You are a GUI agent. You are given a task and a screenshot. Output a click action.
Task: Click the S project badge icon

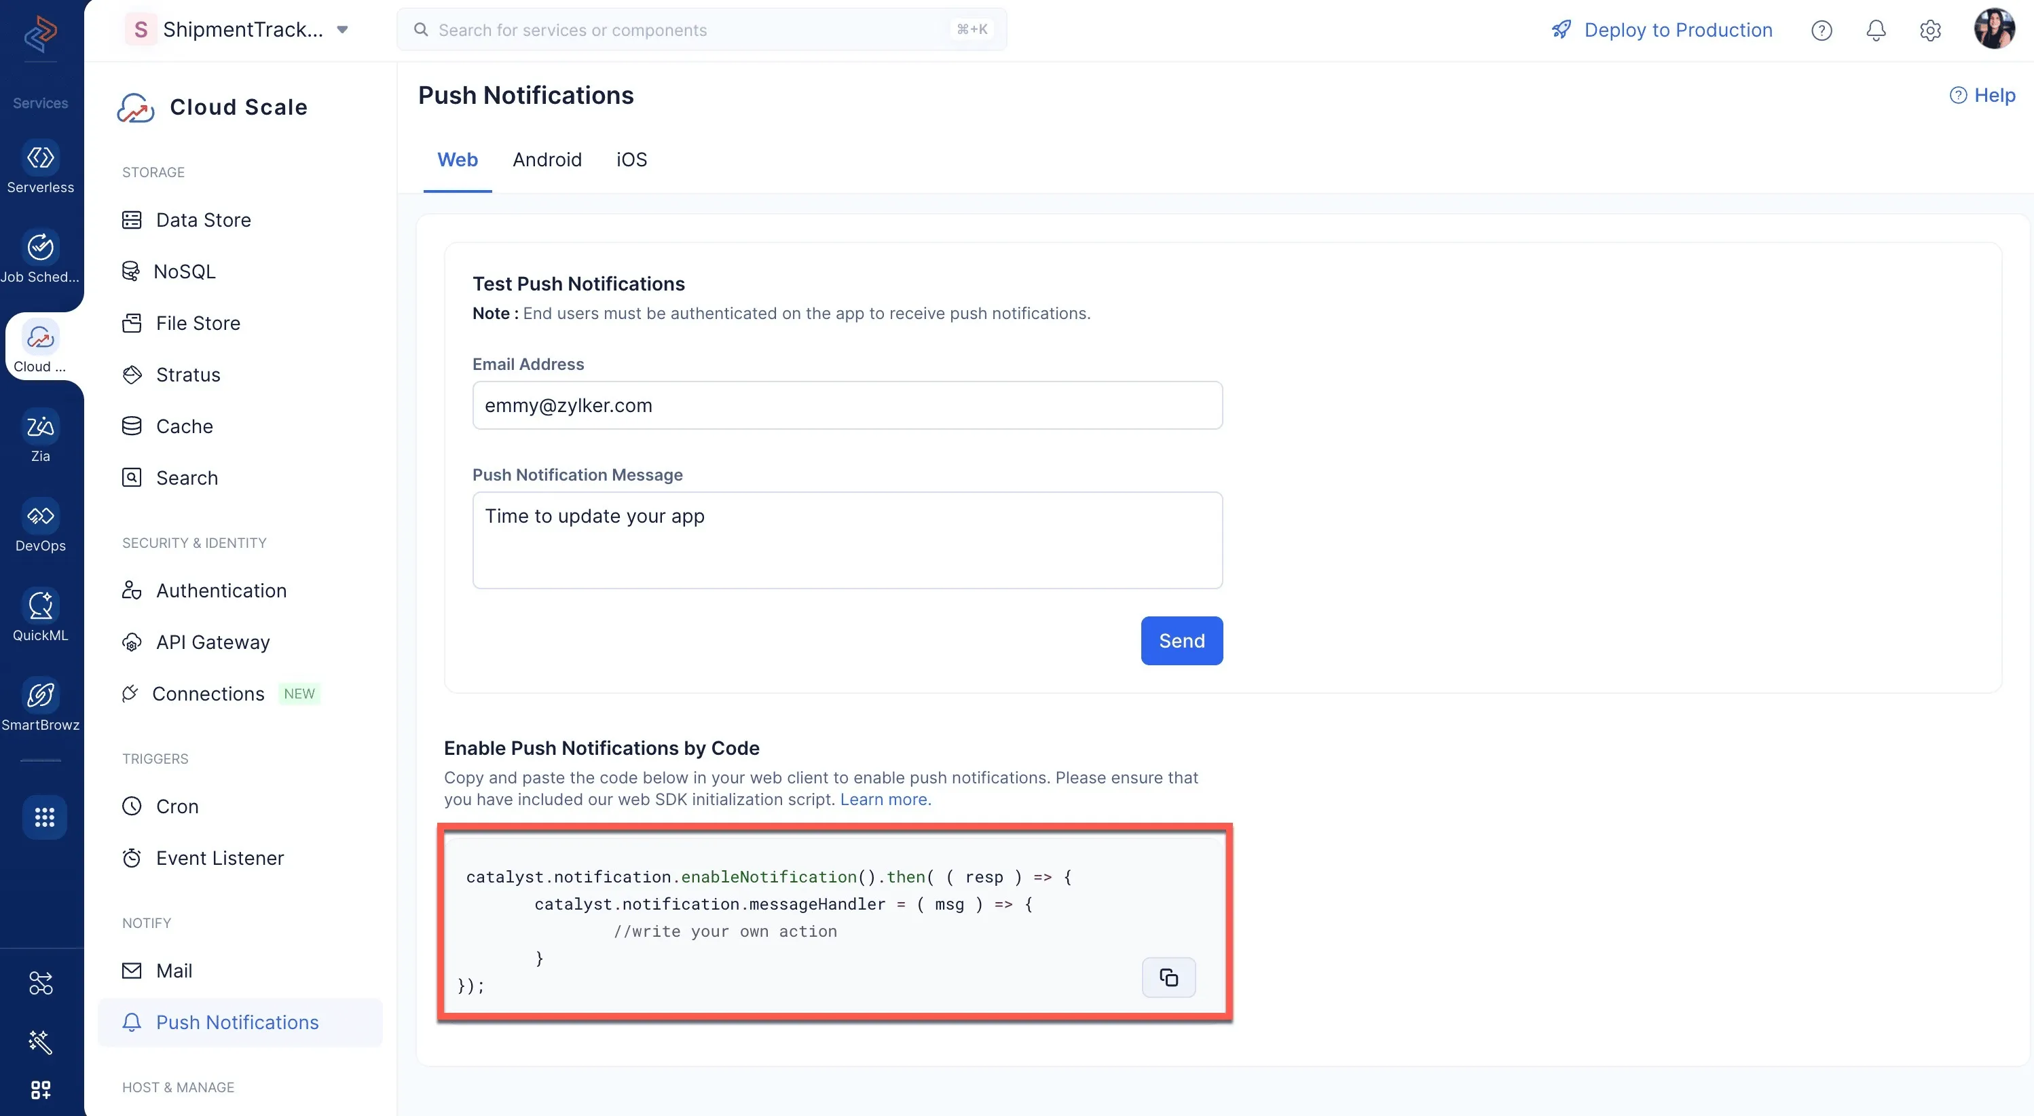[x=141, y=30]
